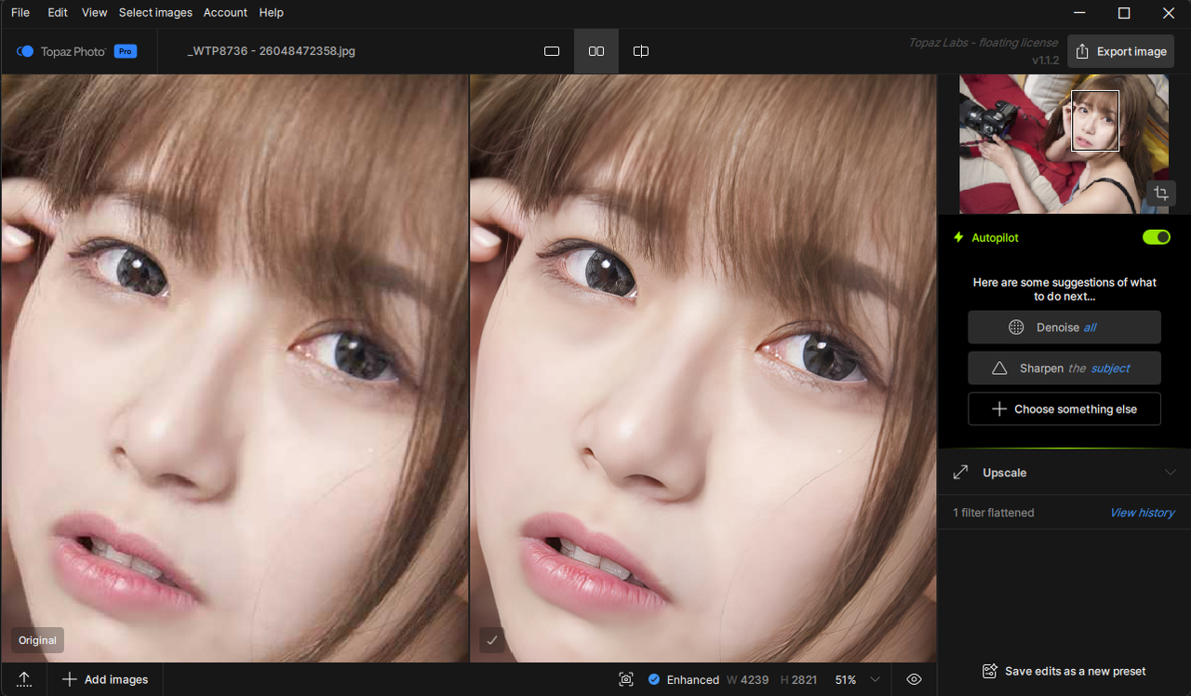
Task: Click the face detection icon in status bar
Action: pyautogui.click(x=625, y=679)
